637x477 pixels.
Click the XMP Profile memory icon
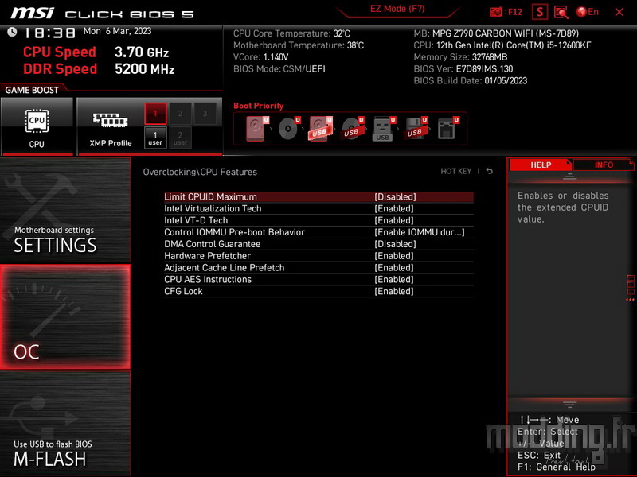[110, 121]
